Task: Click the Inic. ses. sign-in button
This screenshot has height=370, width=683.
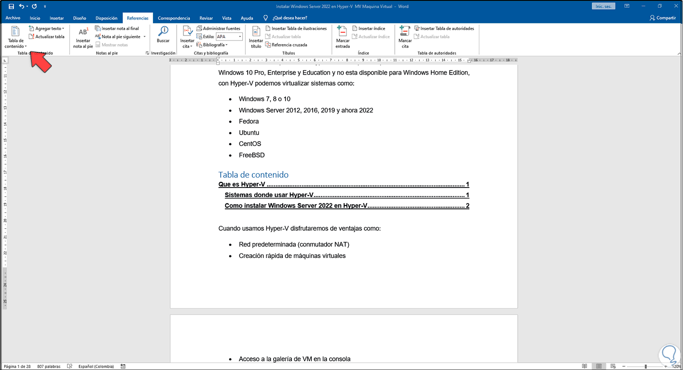Action: click(604, 6)
